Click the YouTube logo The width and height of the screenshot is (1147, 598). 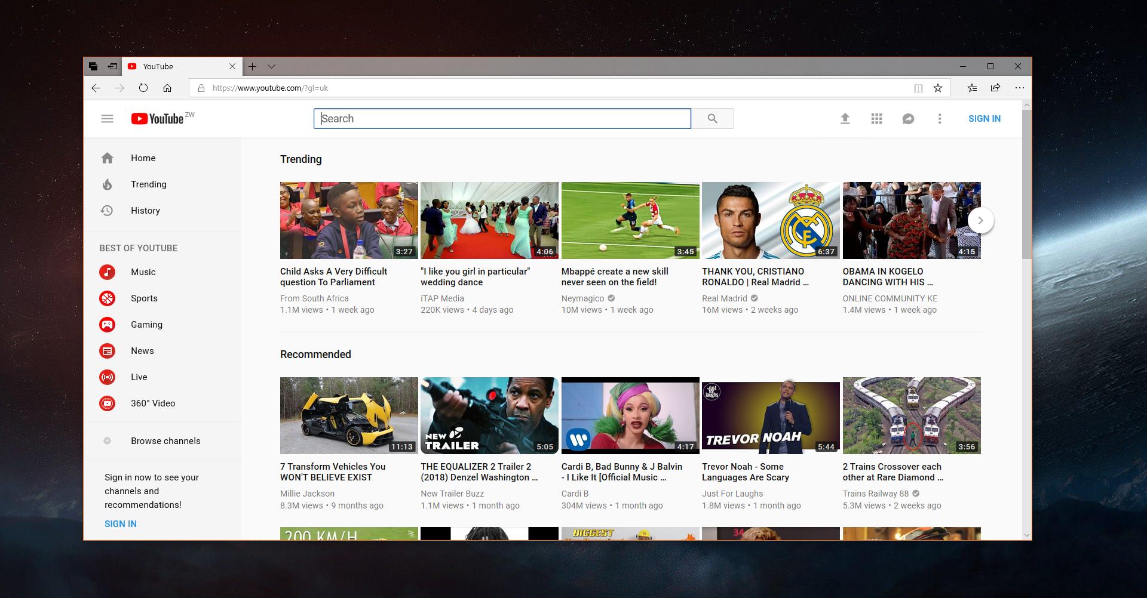(x=158, y=119)
